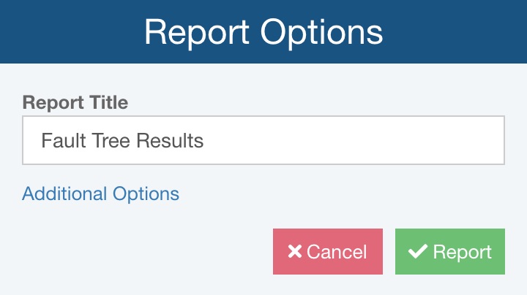Click the word "Report" on green button
Screen dimensions: 527x295
click(462, 252)
